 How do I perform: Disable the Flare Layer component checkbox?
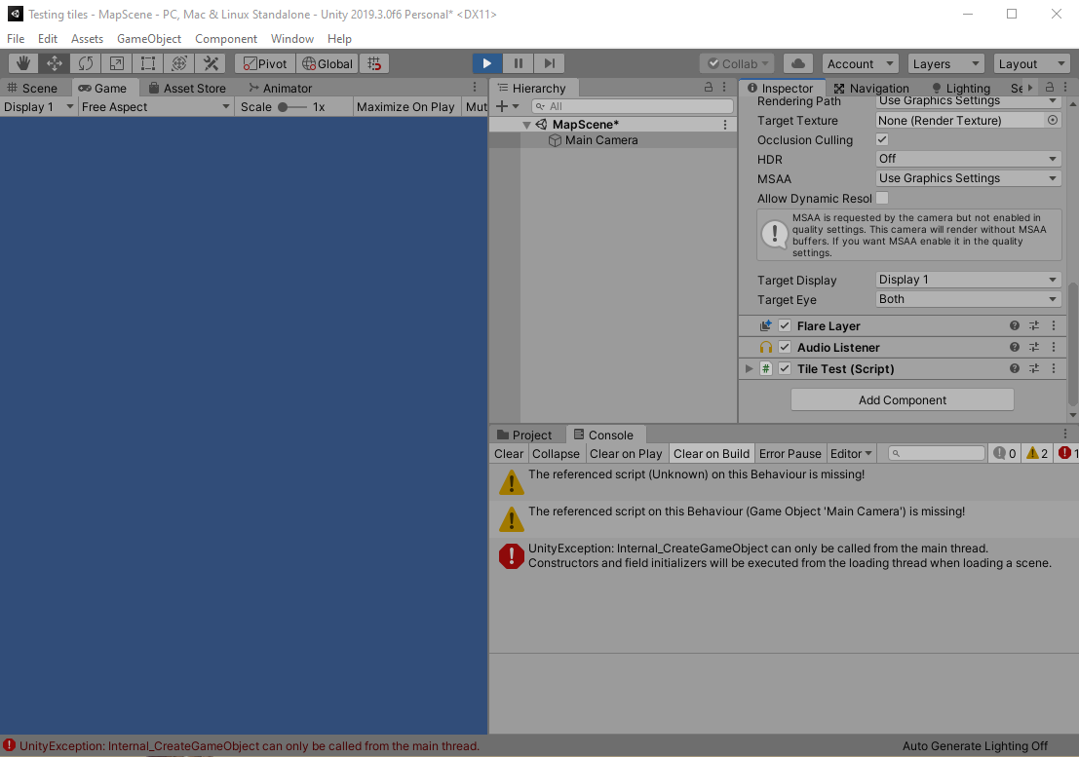[x=785, y=326]
